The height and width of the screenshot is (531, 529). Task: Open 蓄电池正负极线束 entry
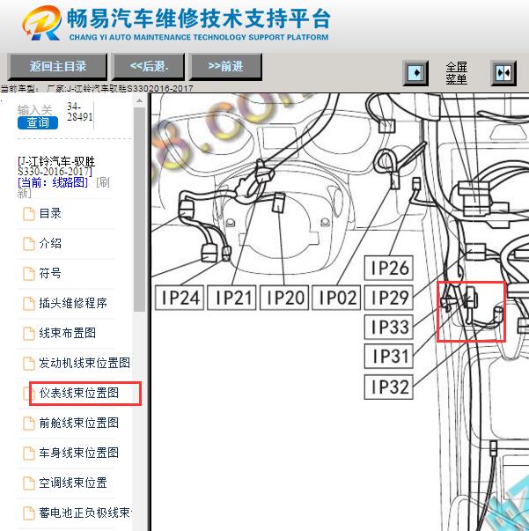(x=84, y=513)
